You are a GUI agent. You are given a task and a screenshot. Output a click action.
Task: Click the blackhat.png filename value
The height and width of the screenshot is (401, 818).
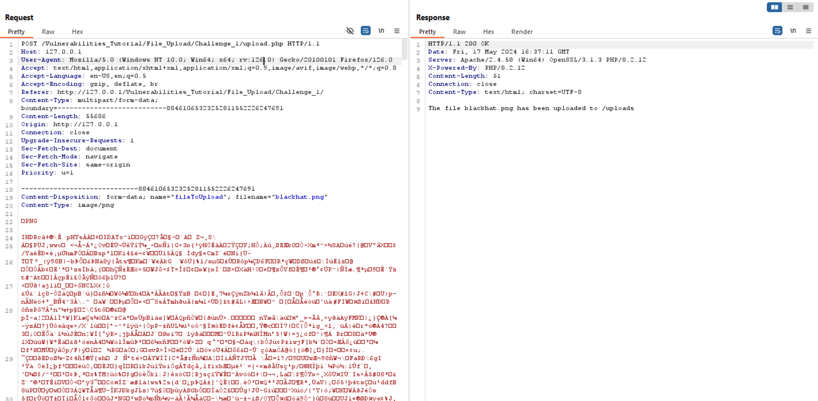coord(299,197)
